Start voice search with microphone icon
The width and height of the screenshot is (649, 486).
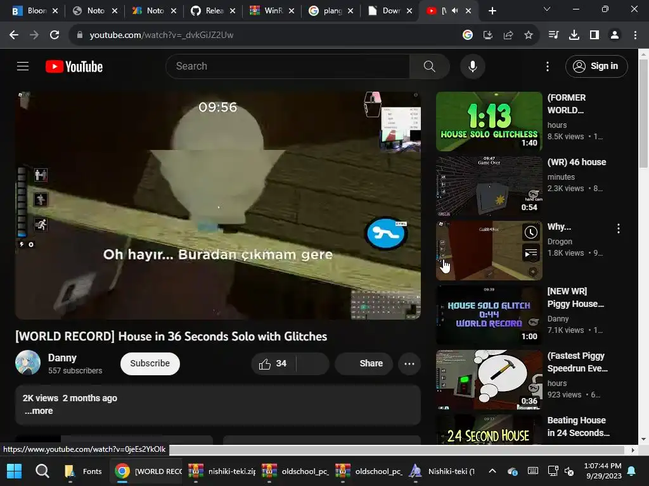(x=472, y=66)
